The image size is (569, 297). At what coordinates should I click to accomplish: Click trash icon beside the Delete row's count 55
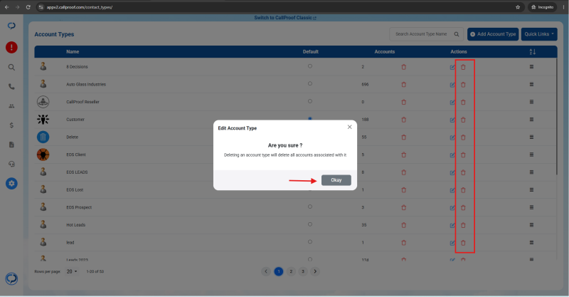tap(403, 137)
